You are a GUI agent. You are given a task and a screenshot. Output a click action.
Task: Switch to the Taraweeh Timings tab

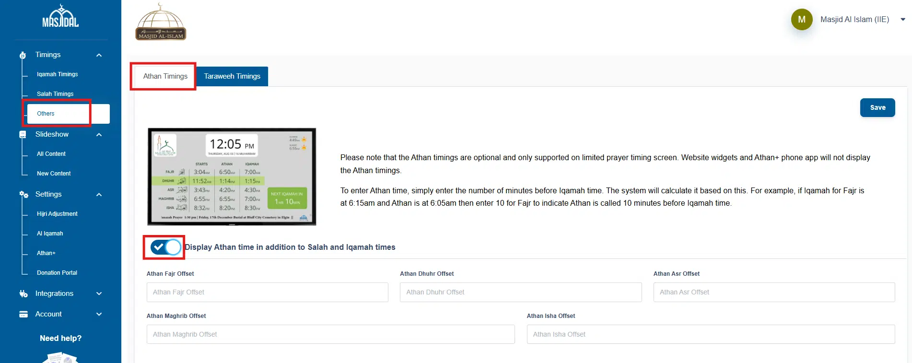tap(232, 76)
